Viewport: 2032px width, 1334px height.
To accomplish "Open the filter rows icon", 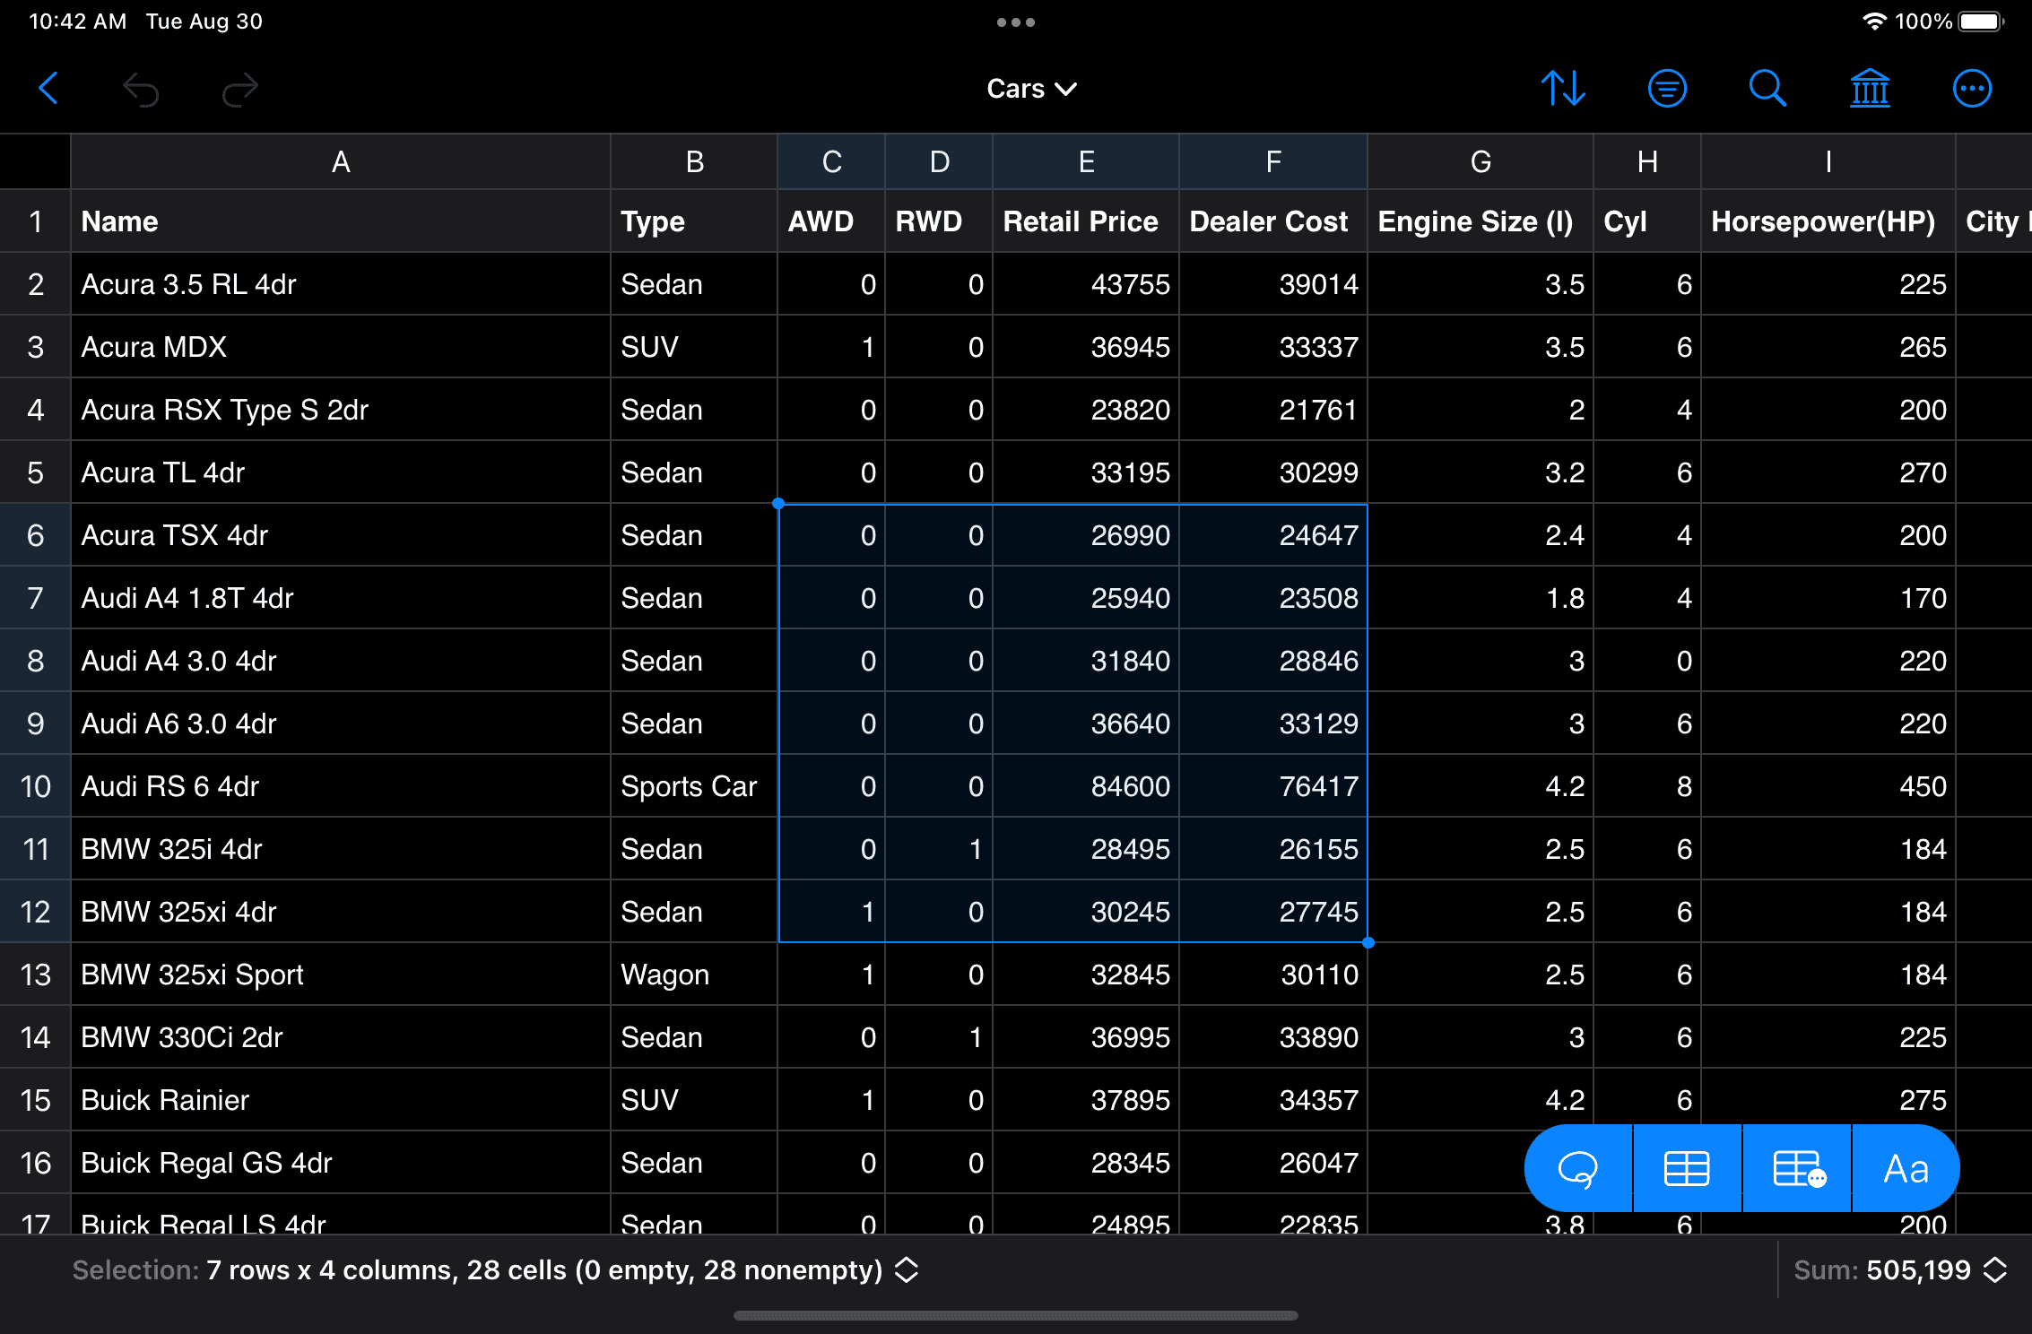I will coord(1667,89).
